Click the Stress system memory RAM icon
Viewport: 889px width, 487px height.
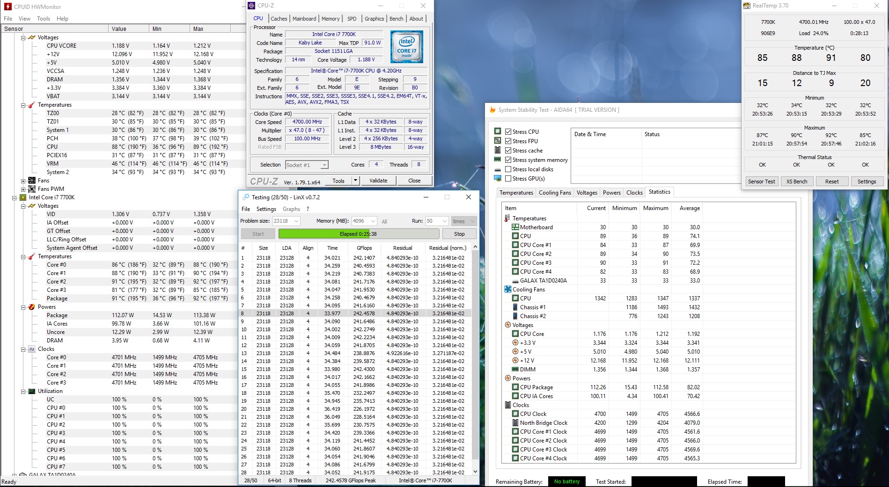[x=498, y=160]
